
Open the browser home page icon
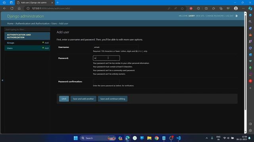point(19,8)
